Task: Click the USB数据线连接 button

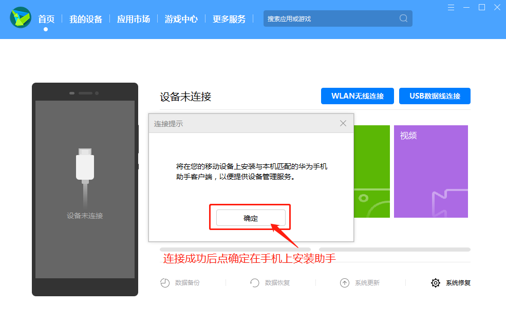Action: (x=435, y=96)
